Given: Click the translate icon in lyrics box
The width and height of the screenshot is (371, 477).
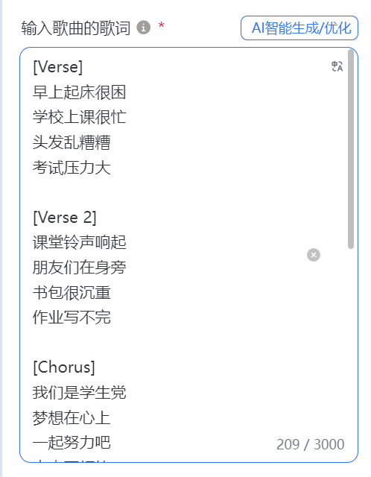Looking at the screenshot, I should click(337, 66).
